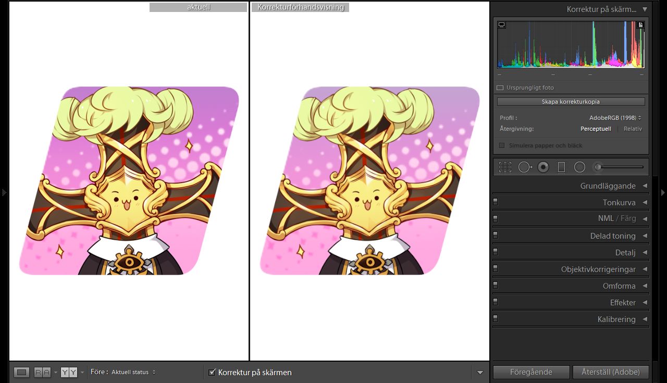Click the Återställ (Adobe) button
Image resolution: width=667 pixels, height=383 pixels.
(x=611, y=372)
